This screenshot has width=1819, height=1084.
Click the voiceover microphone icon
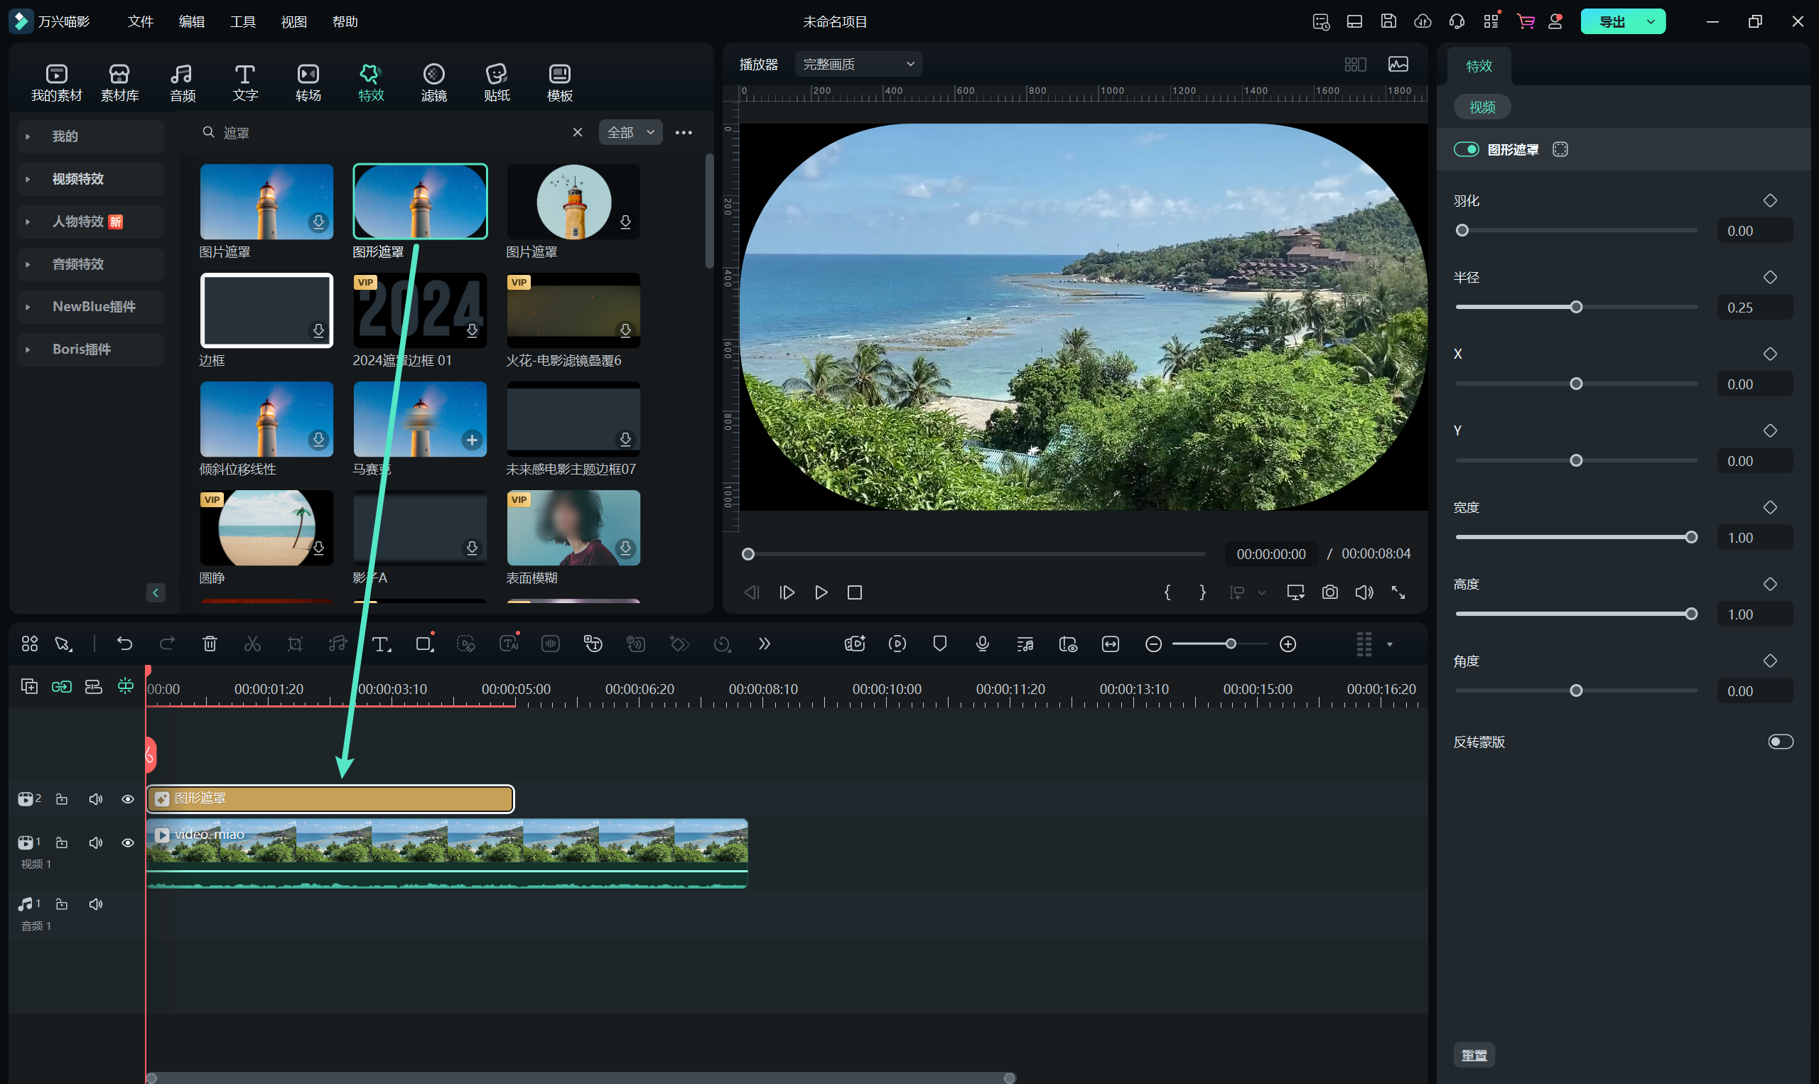click(x=983, y=644)
